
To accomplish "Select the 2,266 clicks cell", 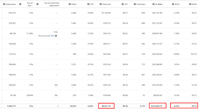I will [x=74, y=13].
